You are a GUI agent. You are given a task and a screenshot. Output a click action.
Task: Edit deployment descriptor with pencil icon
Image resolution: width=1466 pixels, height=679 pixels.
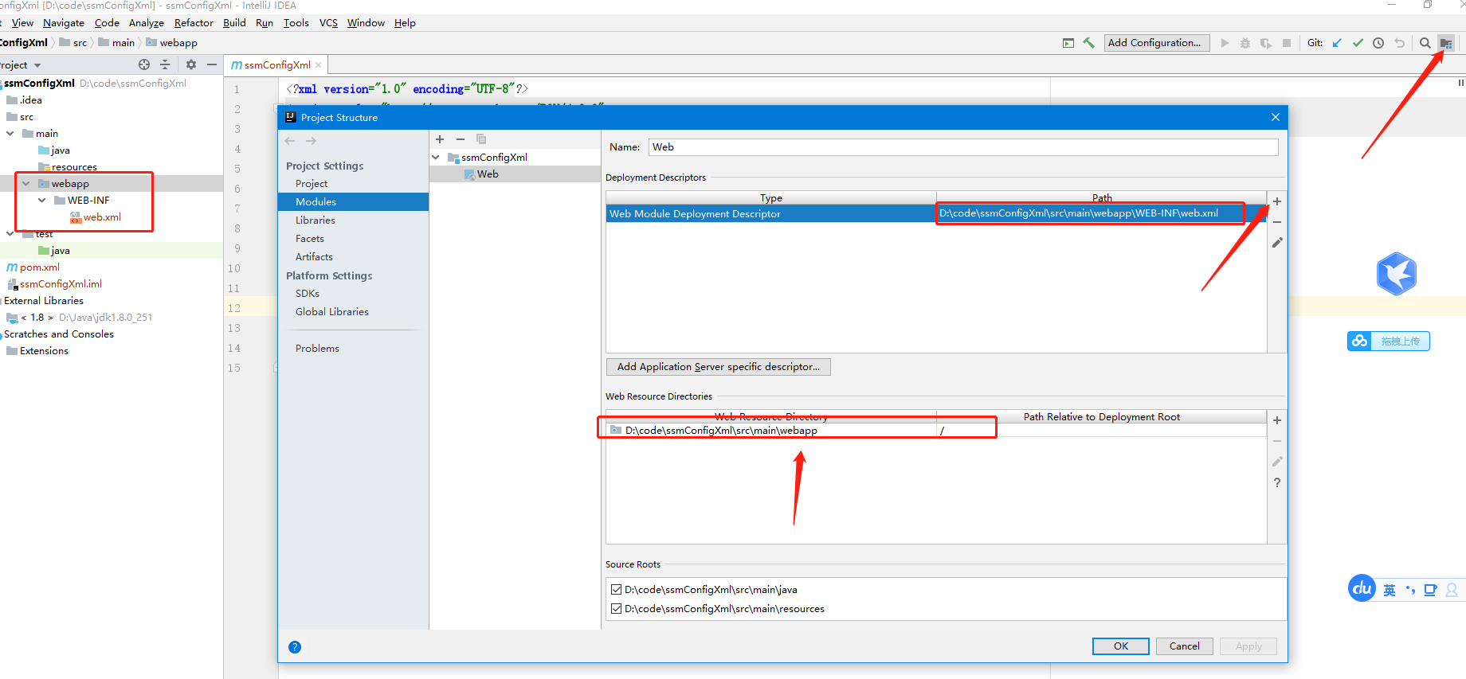point(1277,243)
